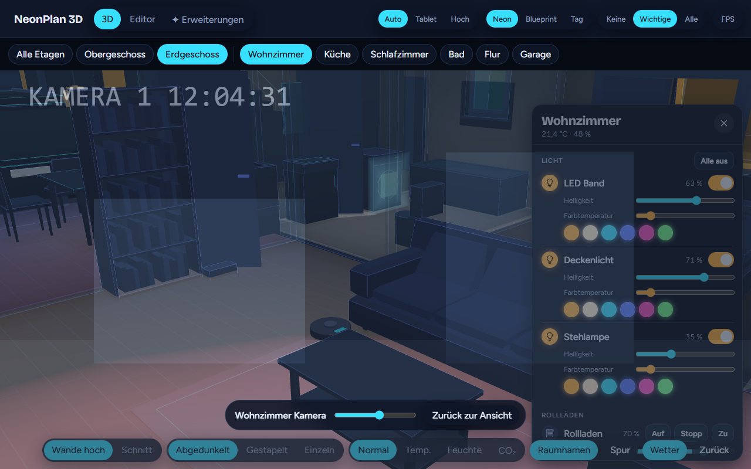Click the Rollladen shutter icon

click(550, 433)
